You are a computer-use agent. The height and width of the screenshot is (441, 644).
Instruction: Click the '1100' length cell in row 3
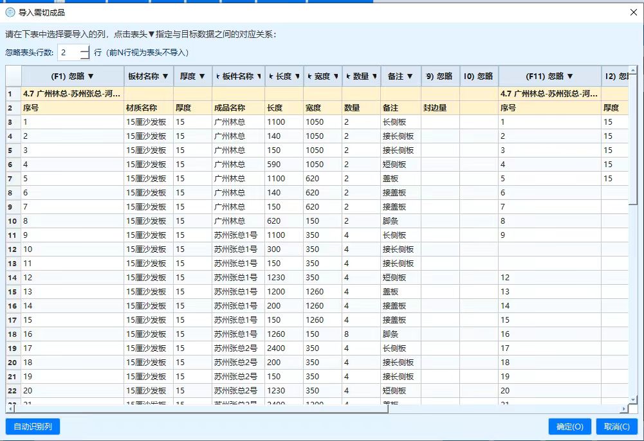pyautogui.click(x=284, y=122)
